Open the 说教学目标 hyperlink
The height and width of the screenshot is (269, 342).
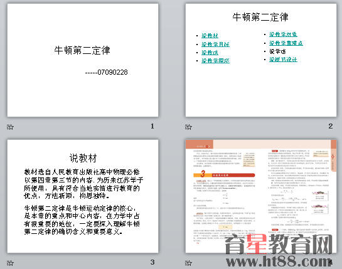tap(215, 45)
